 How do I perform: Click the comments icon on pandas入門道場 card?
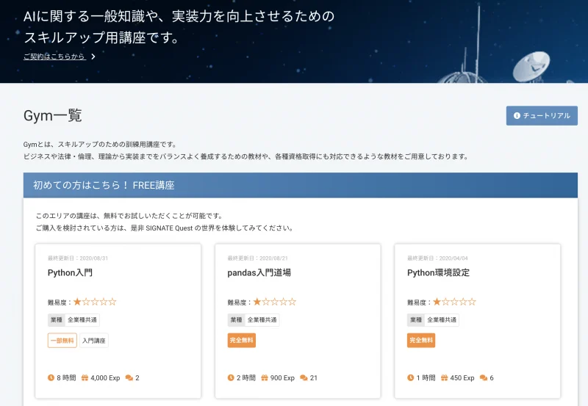pyautogui.click(x=304, y=378)
